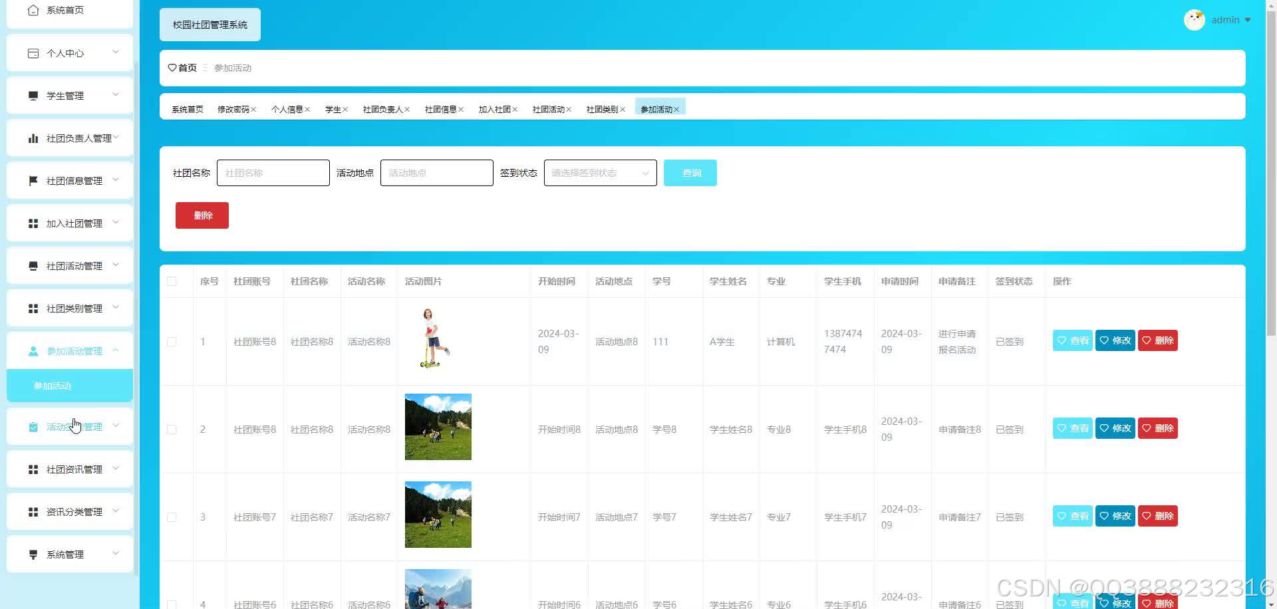Viewport: 1277px width, 609px height.
Task: Check the checkbox for row 3 (学号7)
Action: pyautogui.click(x=172, y=517)
